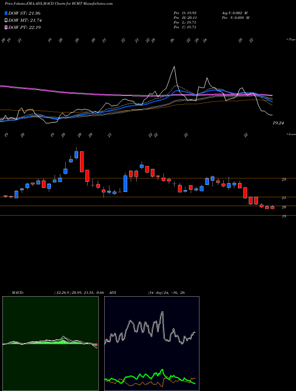The height and width of the screenshot is (391, 296).
Task: Click the 'Pre L: 19.71' value
Action: click(185, 23)
